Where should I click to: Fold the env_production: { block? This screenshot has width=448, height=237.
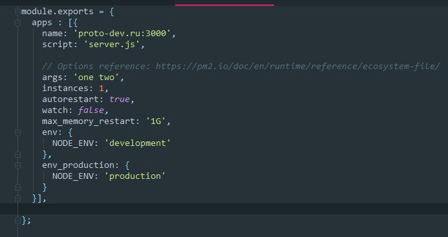click(x=17, y=165)
